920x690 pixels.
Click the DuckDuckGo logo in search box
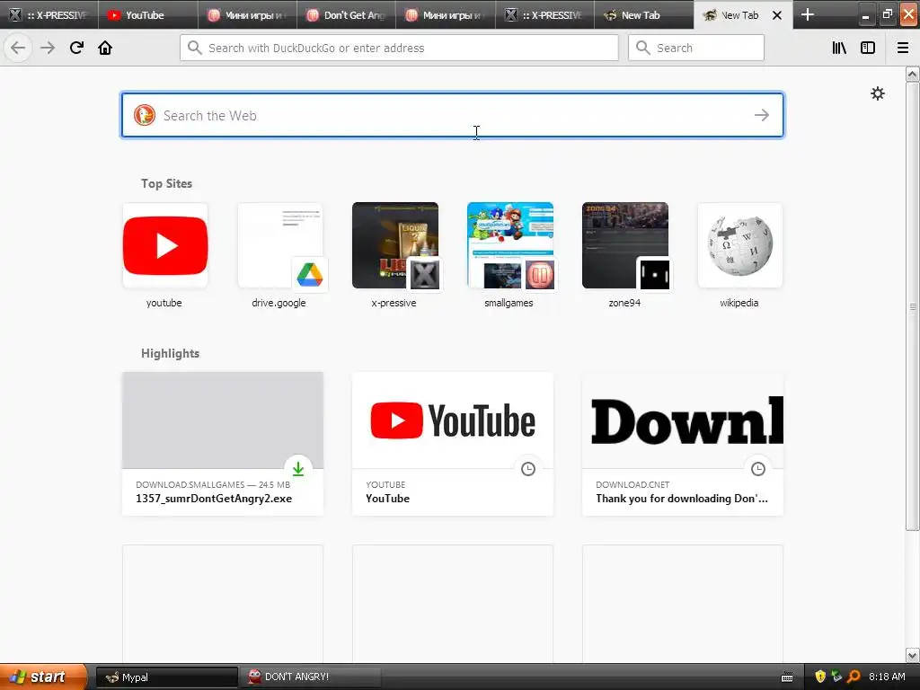coord(145,115)
